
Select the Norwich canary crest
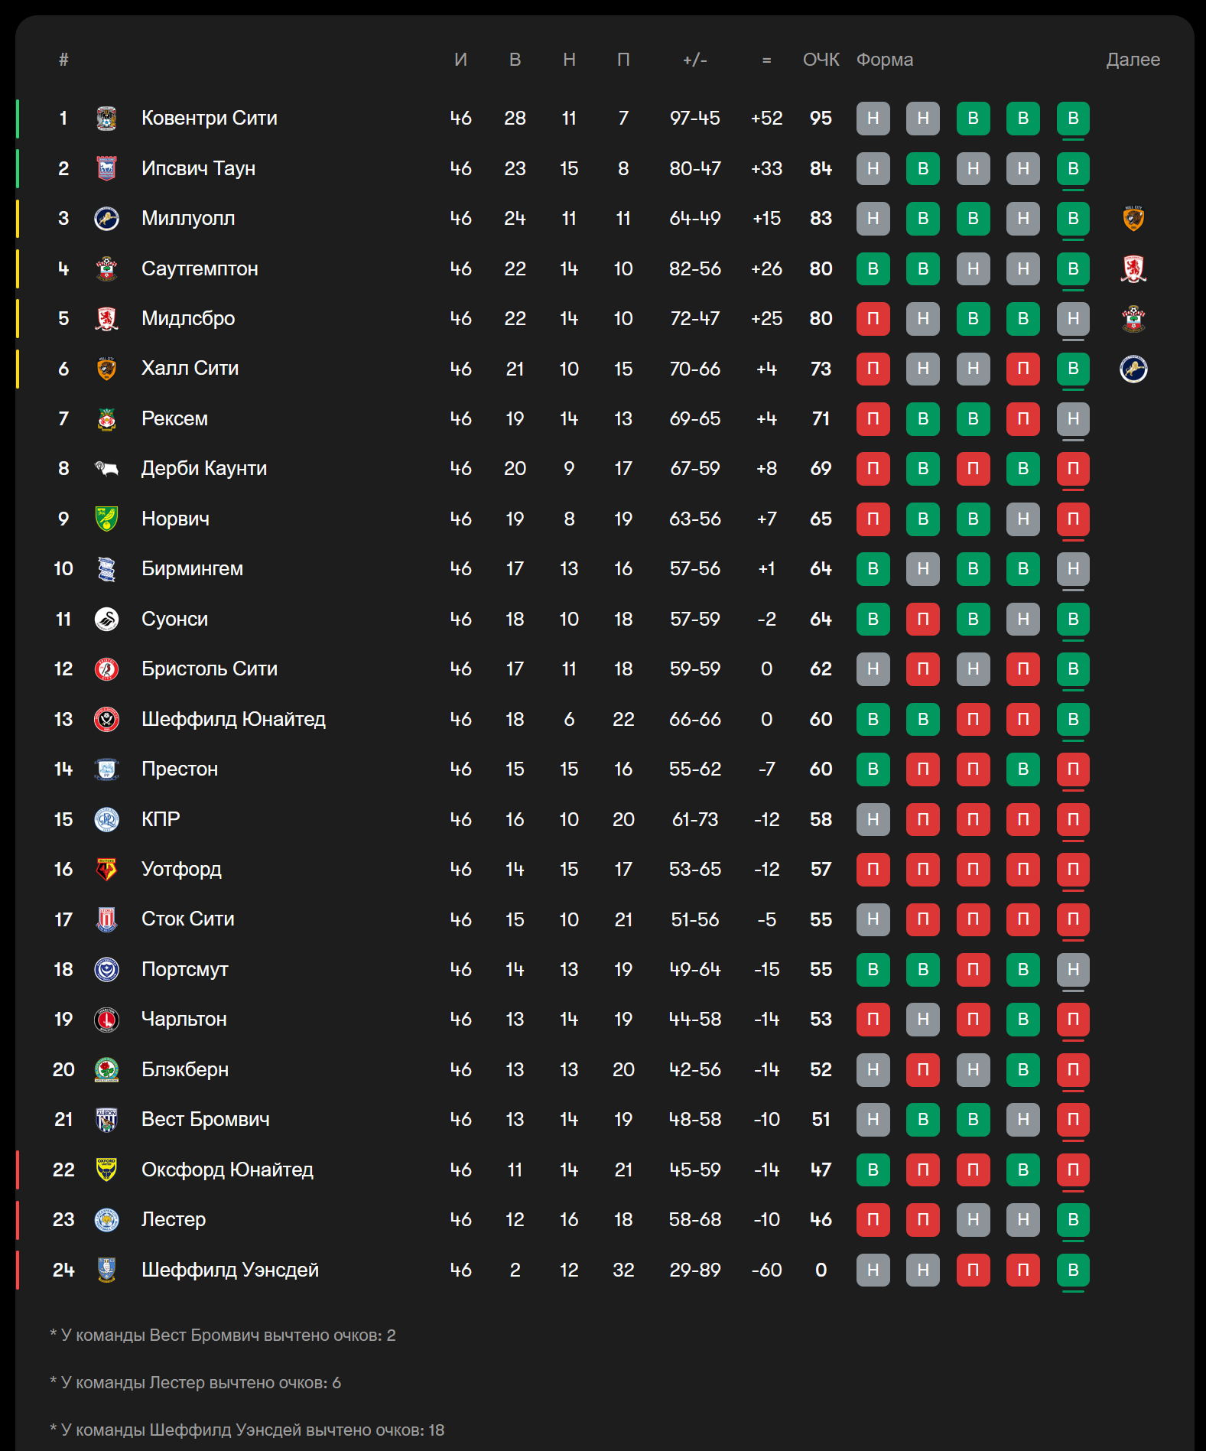[106, 519]
